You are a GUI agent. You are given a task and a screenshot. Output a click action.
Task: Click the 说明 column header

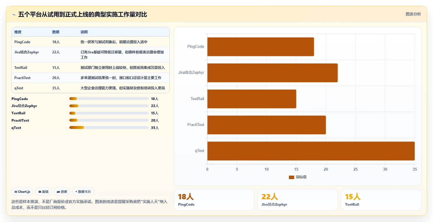[84, 32]
